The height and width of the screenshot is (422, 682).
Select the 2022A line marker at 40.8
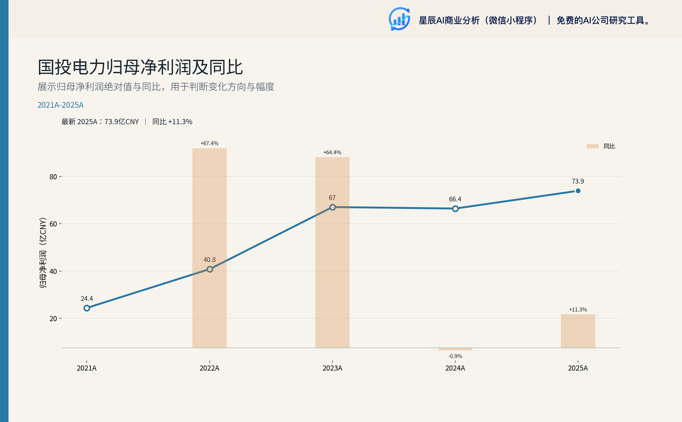point(210,269)
